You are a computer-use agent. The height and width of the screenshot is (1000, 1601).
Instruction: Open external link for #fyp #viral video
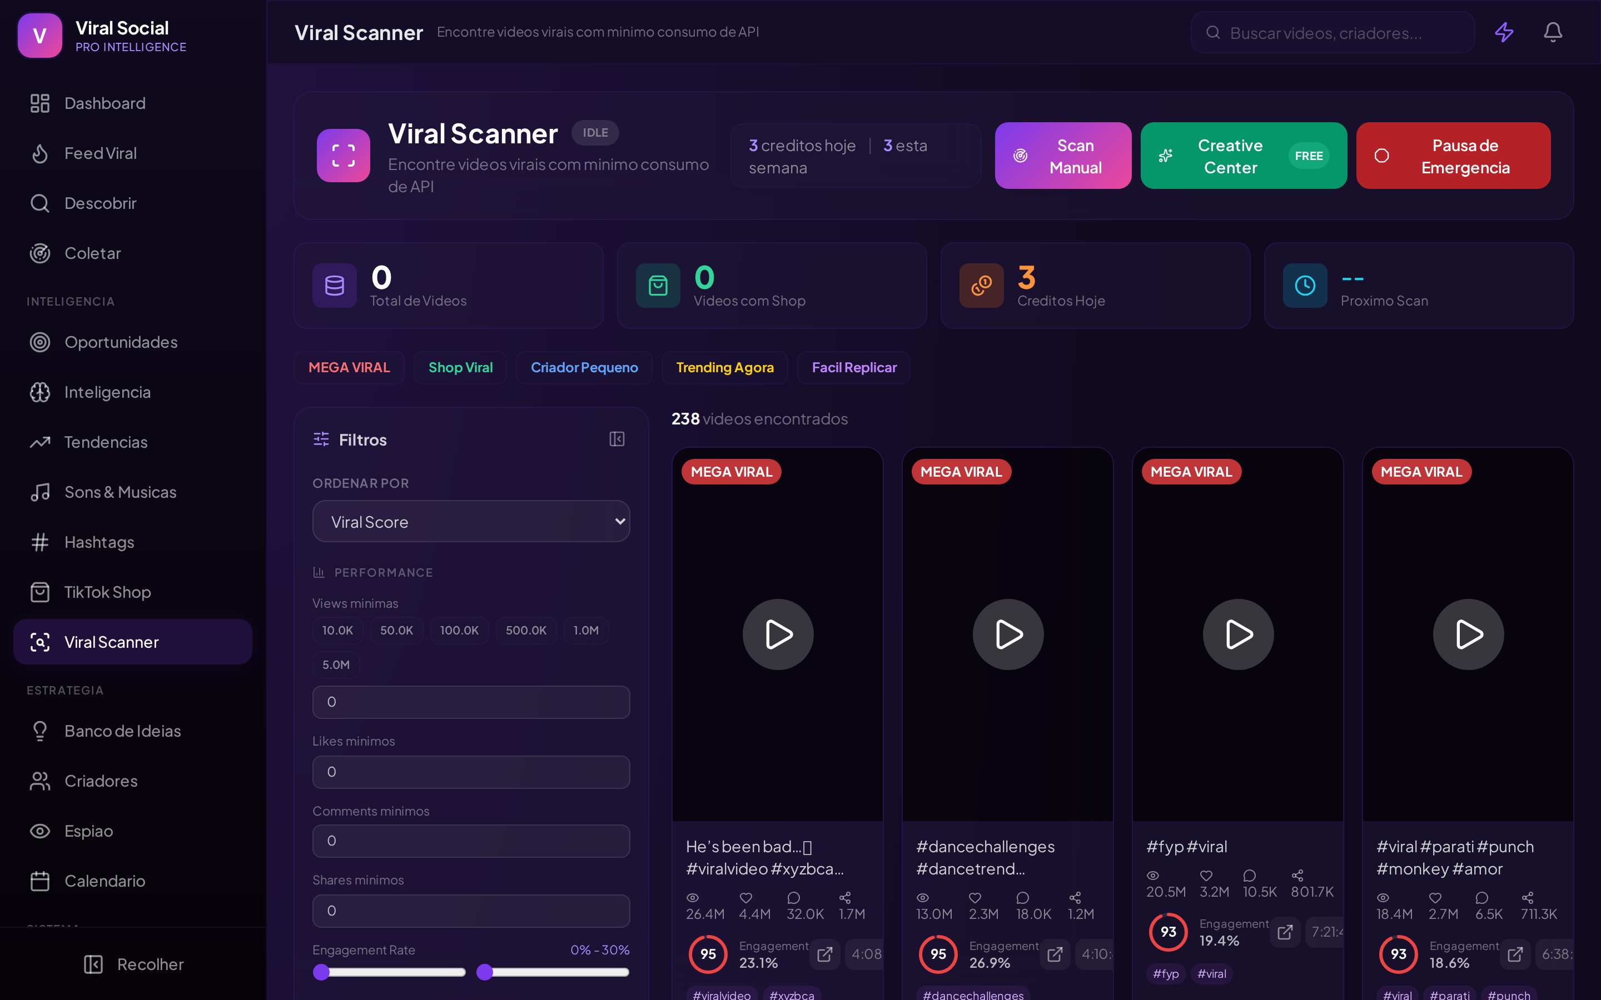point(1285,932)
